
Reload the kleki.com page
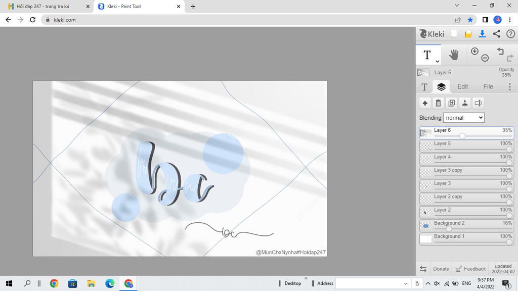32,20
